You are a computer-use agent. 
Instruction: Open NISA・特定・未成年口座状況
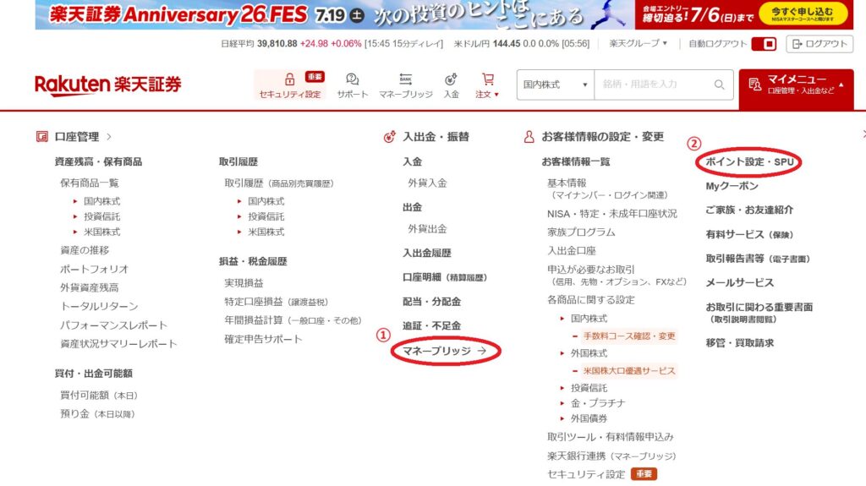[x=612, y=214]
